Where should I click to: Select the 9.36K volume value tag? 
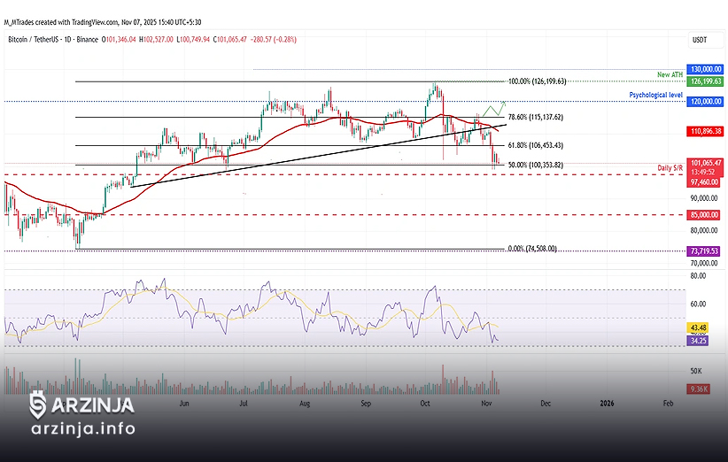pyautogui.click(x=699, y=388)
